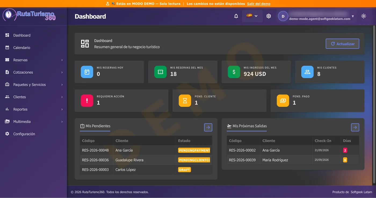The width and height of the screenshot is (376, 198).
Task: Select the Reservas sidebar item
Action: click(x=33, y=60)
